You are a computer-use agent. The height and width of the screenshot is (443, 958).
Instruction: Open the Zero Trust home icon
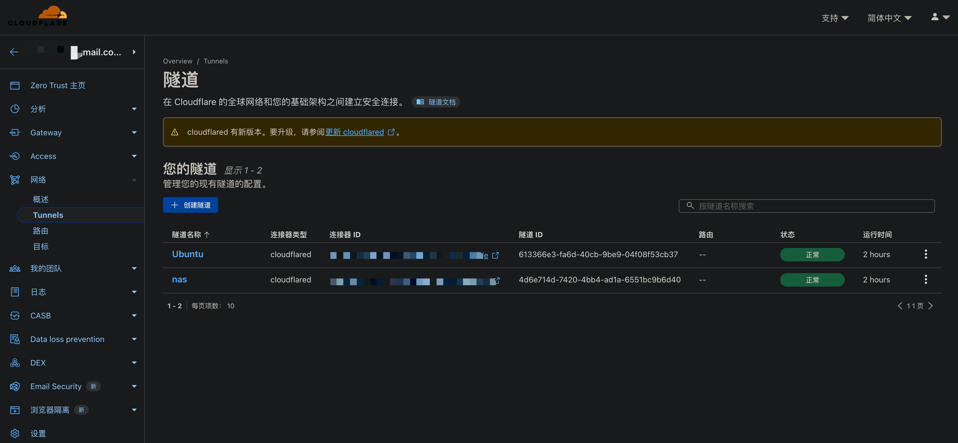[15, 85]
